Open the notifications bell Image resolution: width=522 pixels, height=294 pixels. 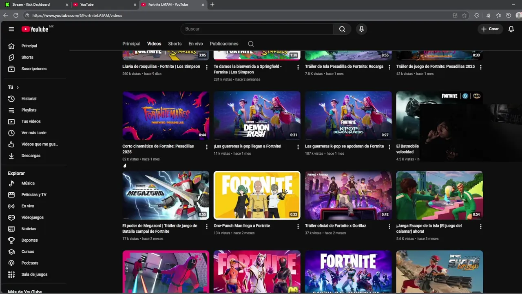[511, 29]
